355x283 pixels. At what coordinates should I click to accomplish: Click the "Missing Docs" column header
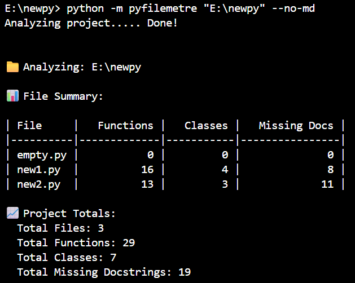pos(296,126)
